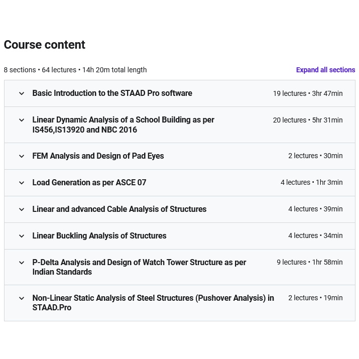Image resolution: width=359 pixels, height=359 pixels.
Task: Open Load Generation as per ASCE 07 title
Action: coord(89,183)
